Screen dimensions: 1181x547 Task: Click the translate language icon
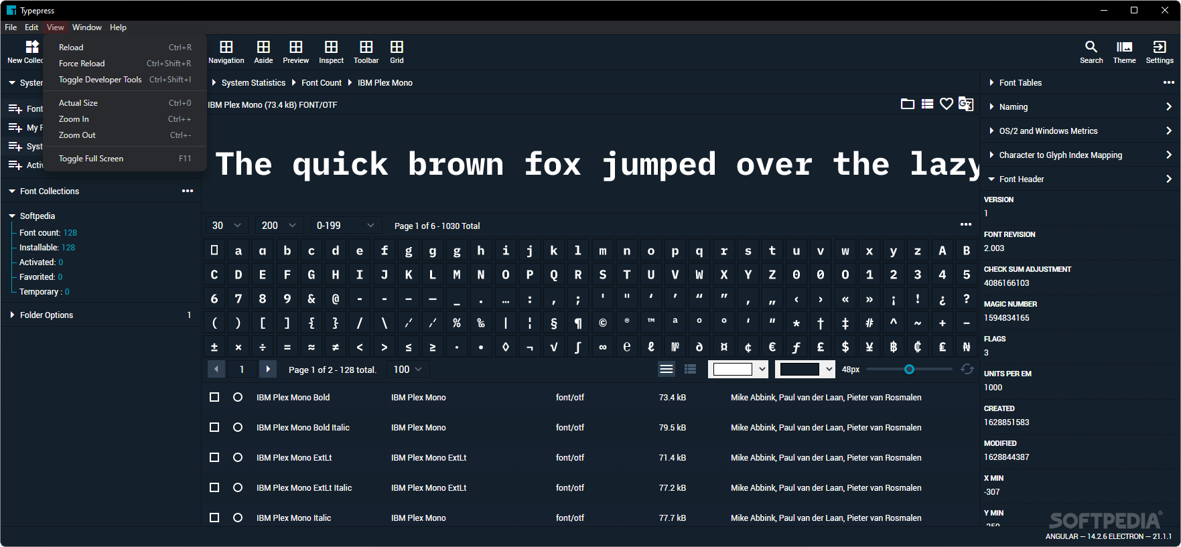(x=966, y=104)
